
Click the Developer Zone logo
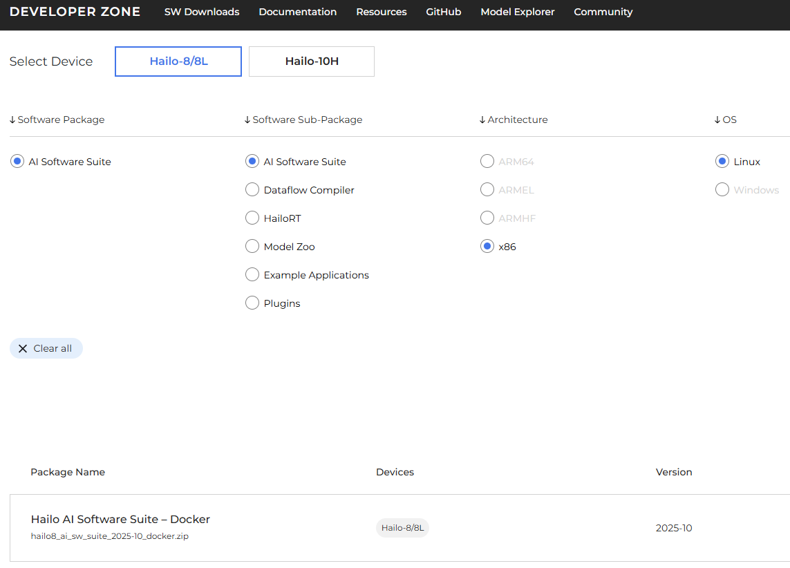pos(75,12)
